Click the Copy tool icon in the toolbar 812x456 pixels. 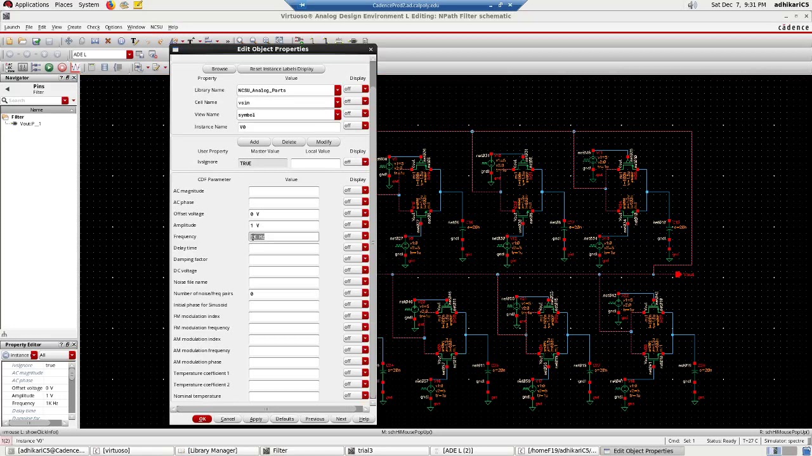tap(82, 41)
